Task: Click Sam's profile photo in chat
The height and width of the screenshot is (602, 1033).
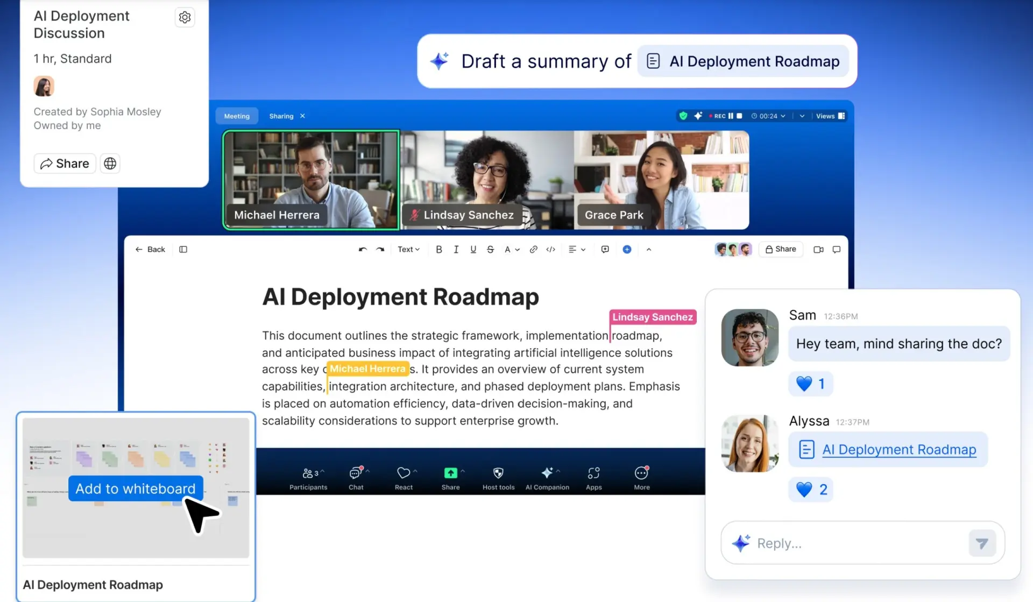Action: pos(750,338)
